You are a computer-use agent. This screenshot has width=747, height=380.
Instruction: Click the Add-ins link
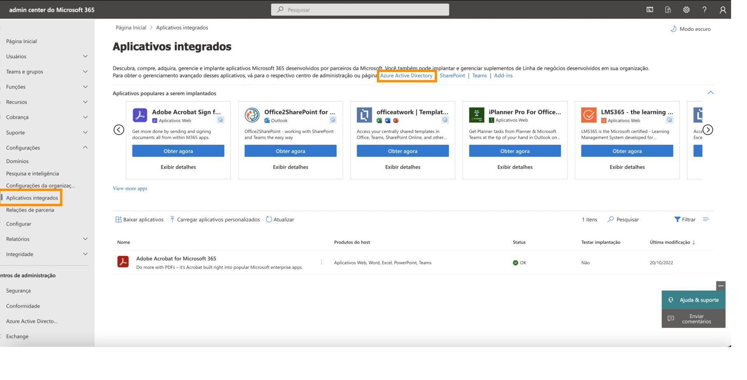point(503,75)
